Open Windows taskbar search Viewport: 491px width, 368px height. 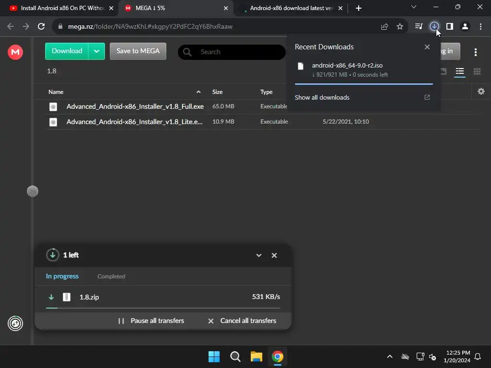coord(235,356)
